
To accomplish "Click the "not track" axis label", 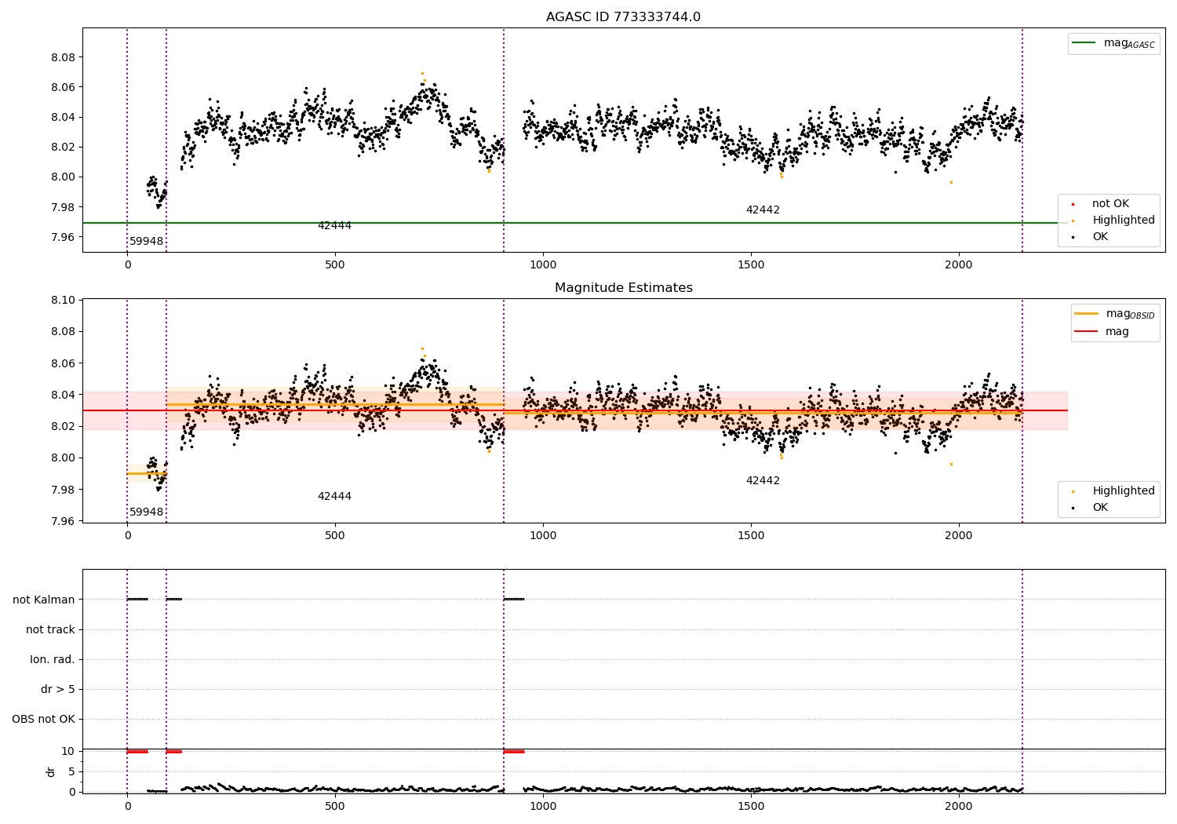I will 50,630.
